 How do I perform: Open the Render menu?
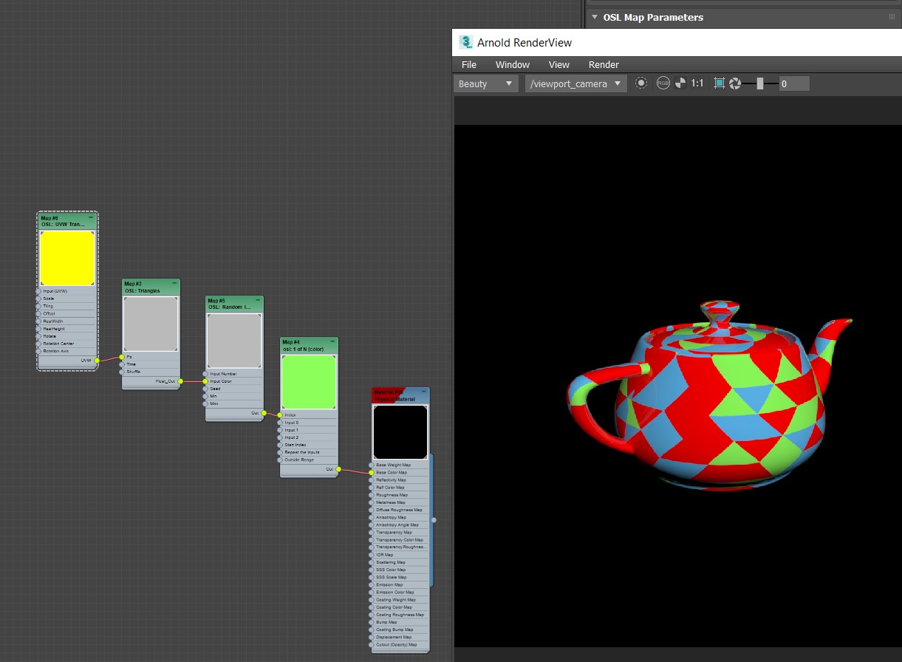coord(604,64)
